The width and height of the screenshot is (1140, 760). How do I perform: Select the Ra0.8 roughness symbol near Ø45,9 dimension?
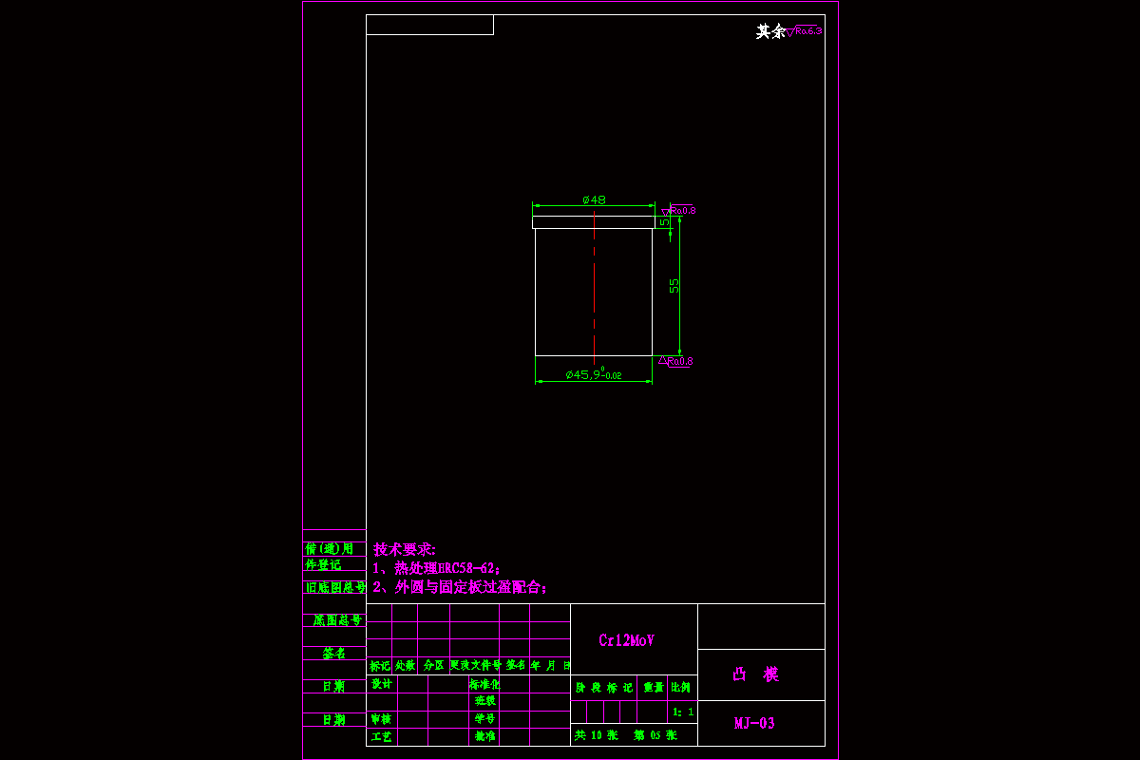click(676, 361)
